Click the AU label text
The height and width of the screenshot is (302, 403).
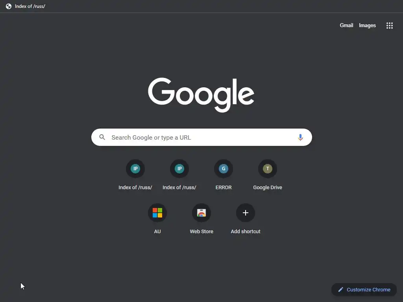pyautogui.click(x=157, y=231)
